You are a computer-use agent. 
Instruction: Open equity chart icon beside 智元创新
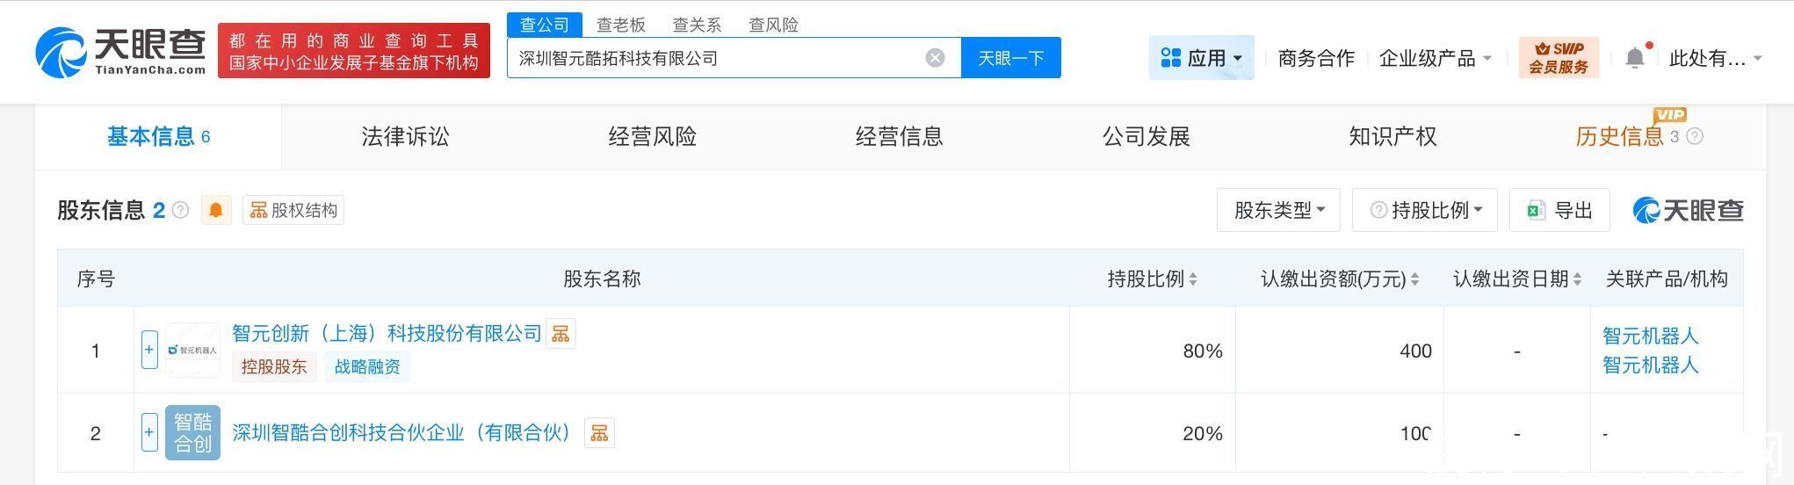click(561, 334)
